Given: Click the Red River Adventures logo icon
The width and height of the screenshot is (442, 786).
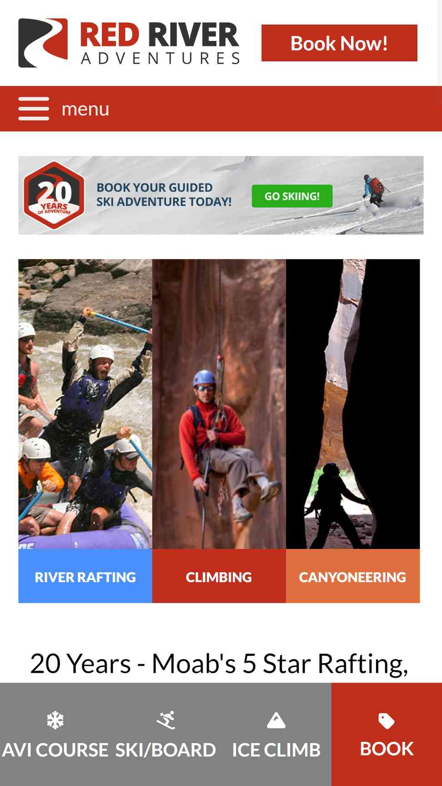Looking at the screenshot, I should point(43,43).
